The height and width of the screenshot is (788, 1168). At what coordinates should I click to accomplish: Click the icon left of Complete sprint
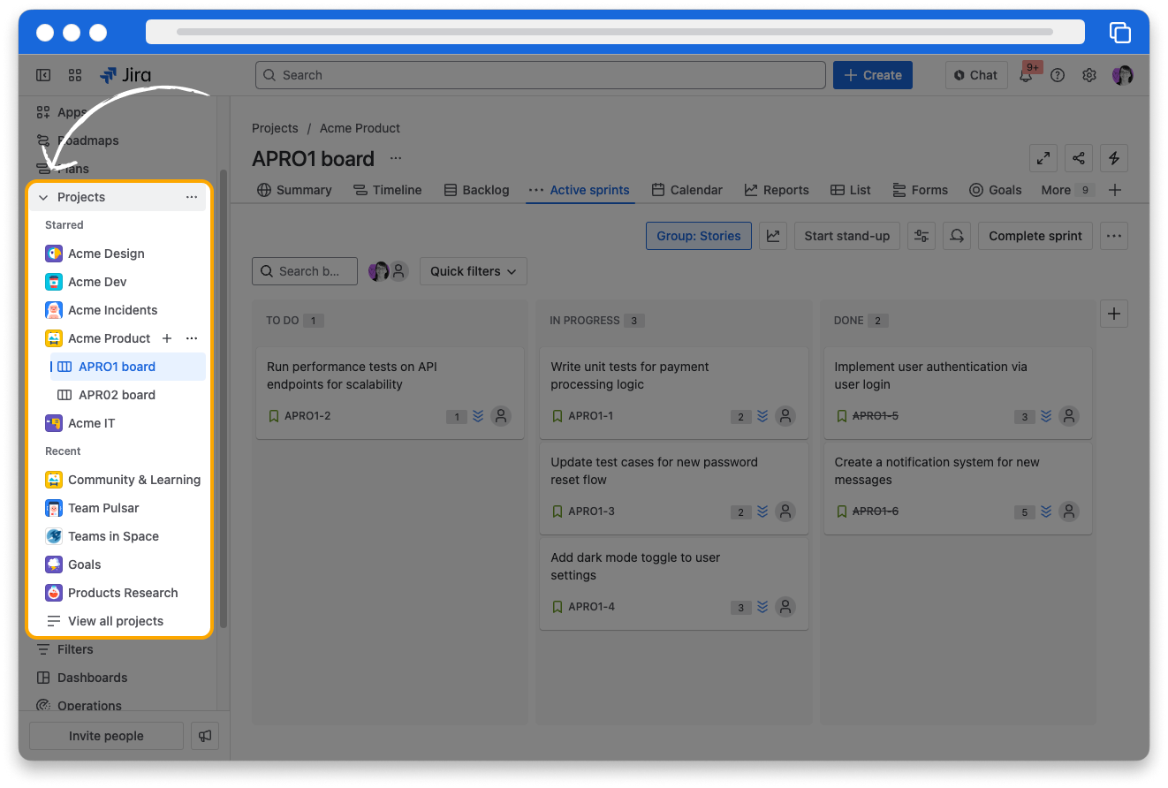click(x=957, y=236)
